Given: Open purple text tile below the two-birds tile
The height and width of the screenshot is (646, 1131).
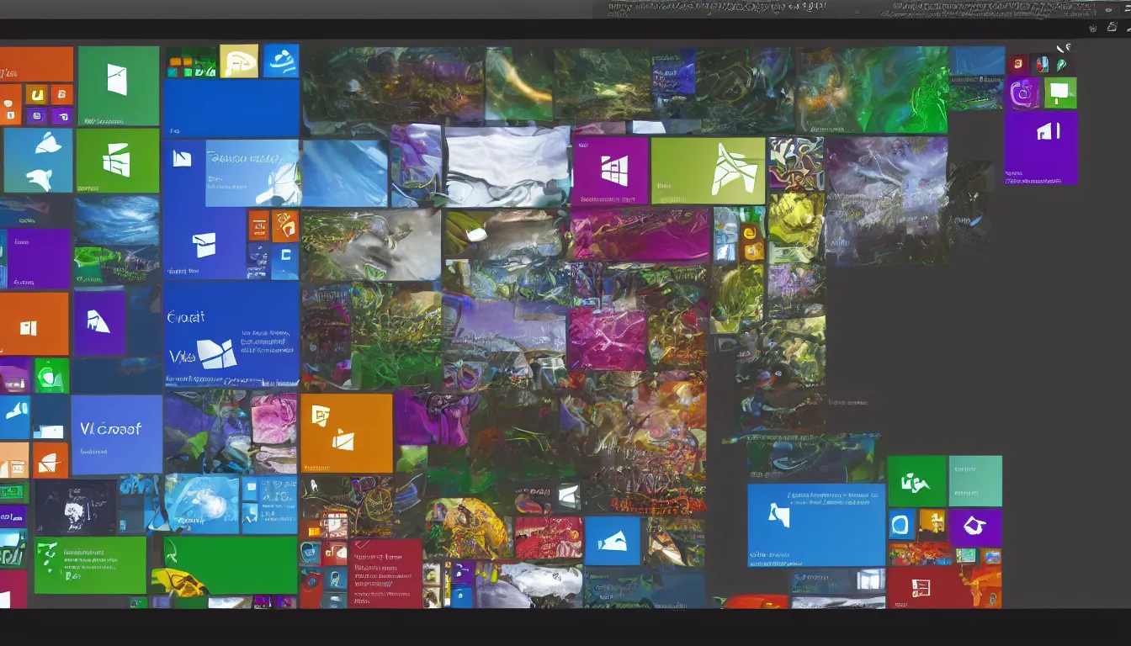Looking at the screenshot, I should point(39,258).
